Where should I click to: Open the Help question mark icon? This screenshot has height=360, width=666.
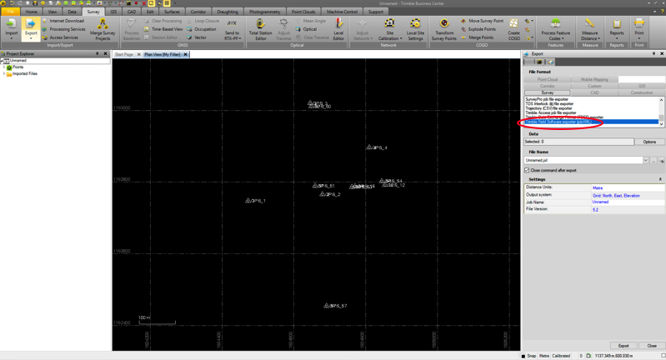coord(662,12)
